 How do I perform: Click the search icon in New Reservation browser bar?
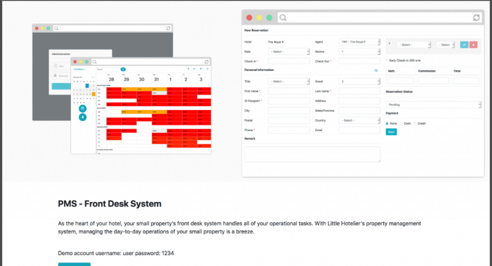283,18
